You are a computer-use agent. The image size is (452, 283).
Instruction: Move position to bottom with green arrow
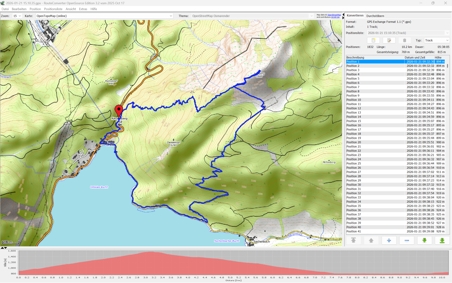point(442,241)
